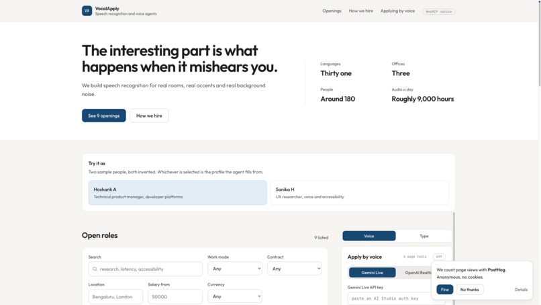Click the search magnifier icon in Search field

95,269
